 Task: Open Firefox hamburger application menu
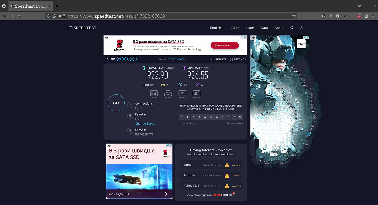[373, 16]
